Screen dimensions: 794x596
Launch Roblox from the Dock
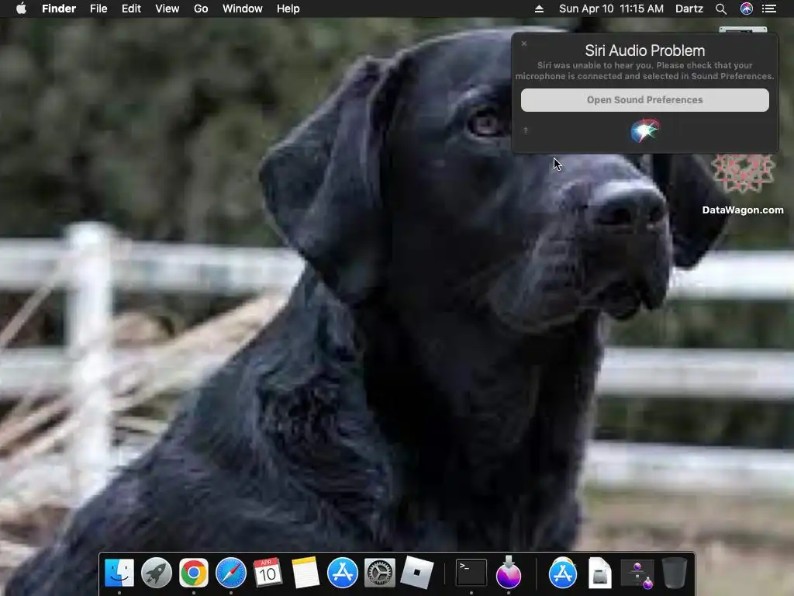[x=416, y=573]
